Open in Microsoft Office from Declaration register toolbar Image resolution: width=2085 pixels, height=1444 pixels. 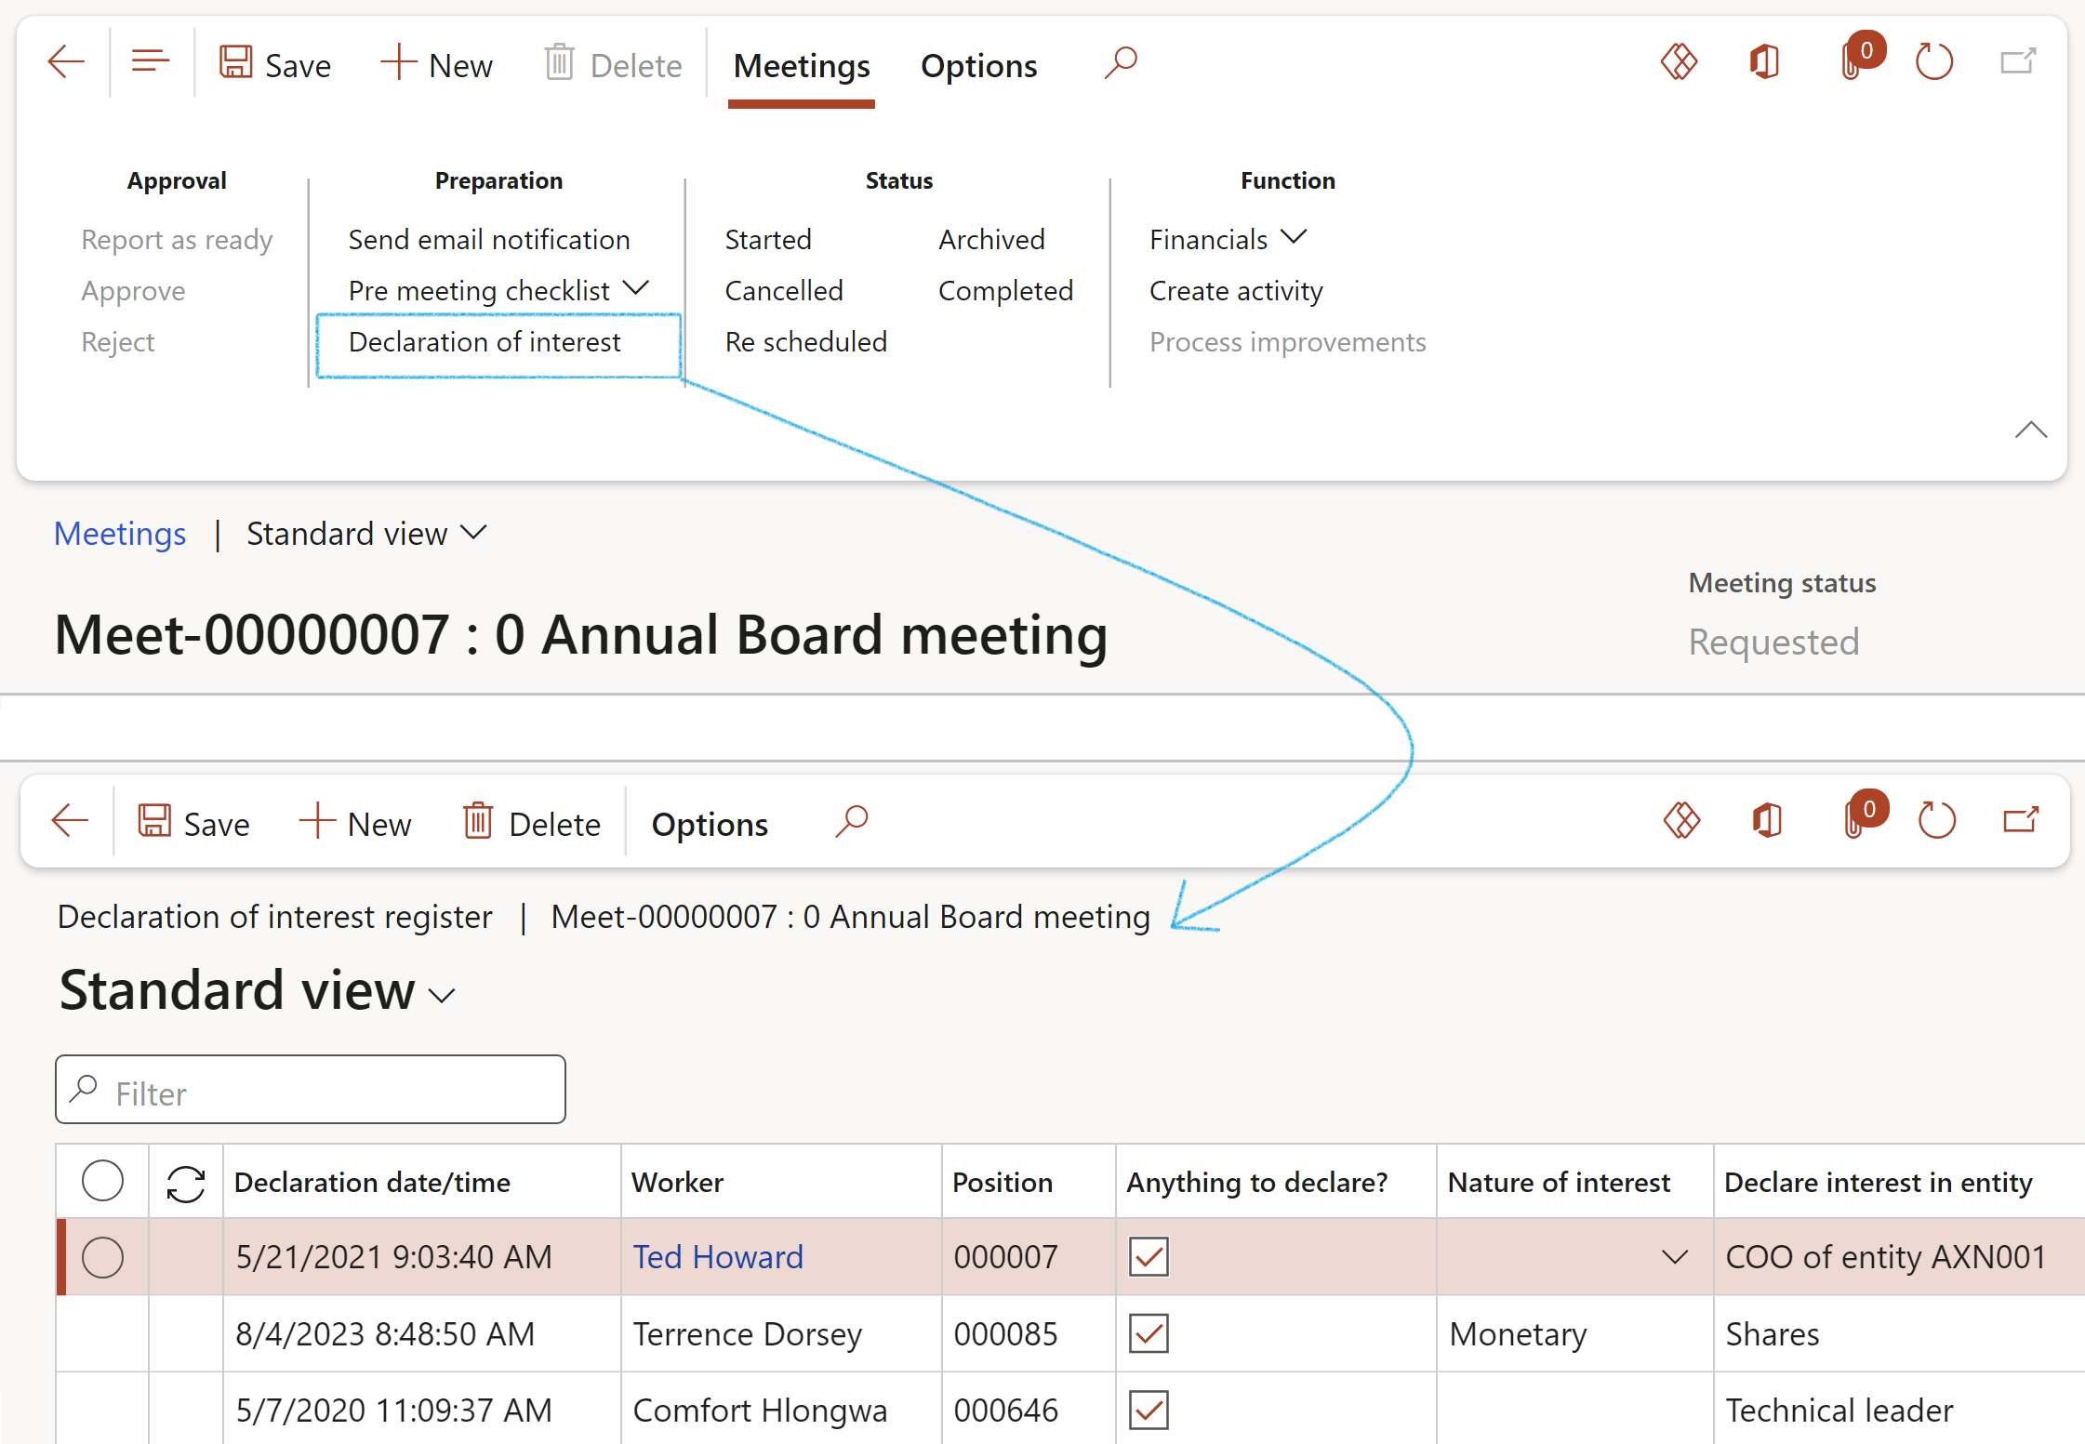(x=1767, y=821)
